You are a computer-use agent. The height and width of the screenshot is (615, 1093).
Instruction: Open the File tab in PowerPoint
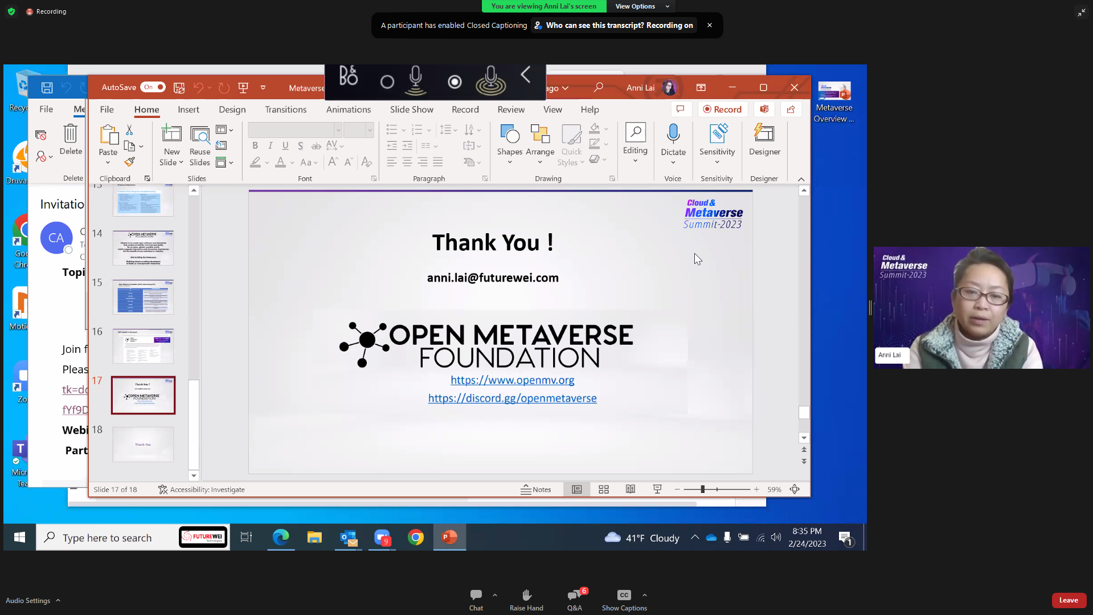point(107,109)
